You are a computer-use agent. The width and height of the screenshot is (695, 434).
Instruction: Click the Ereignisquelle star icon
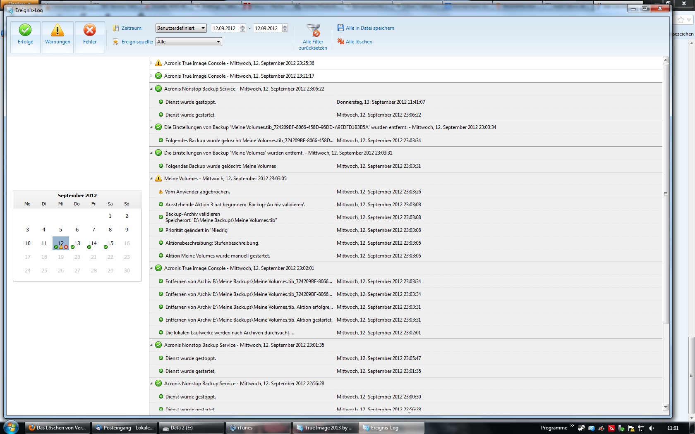[x=116, y=42]
